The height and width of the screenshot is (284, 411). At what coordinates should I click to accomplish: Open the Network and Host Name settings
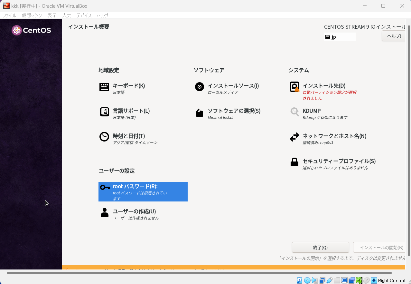click(334, 136)
